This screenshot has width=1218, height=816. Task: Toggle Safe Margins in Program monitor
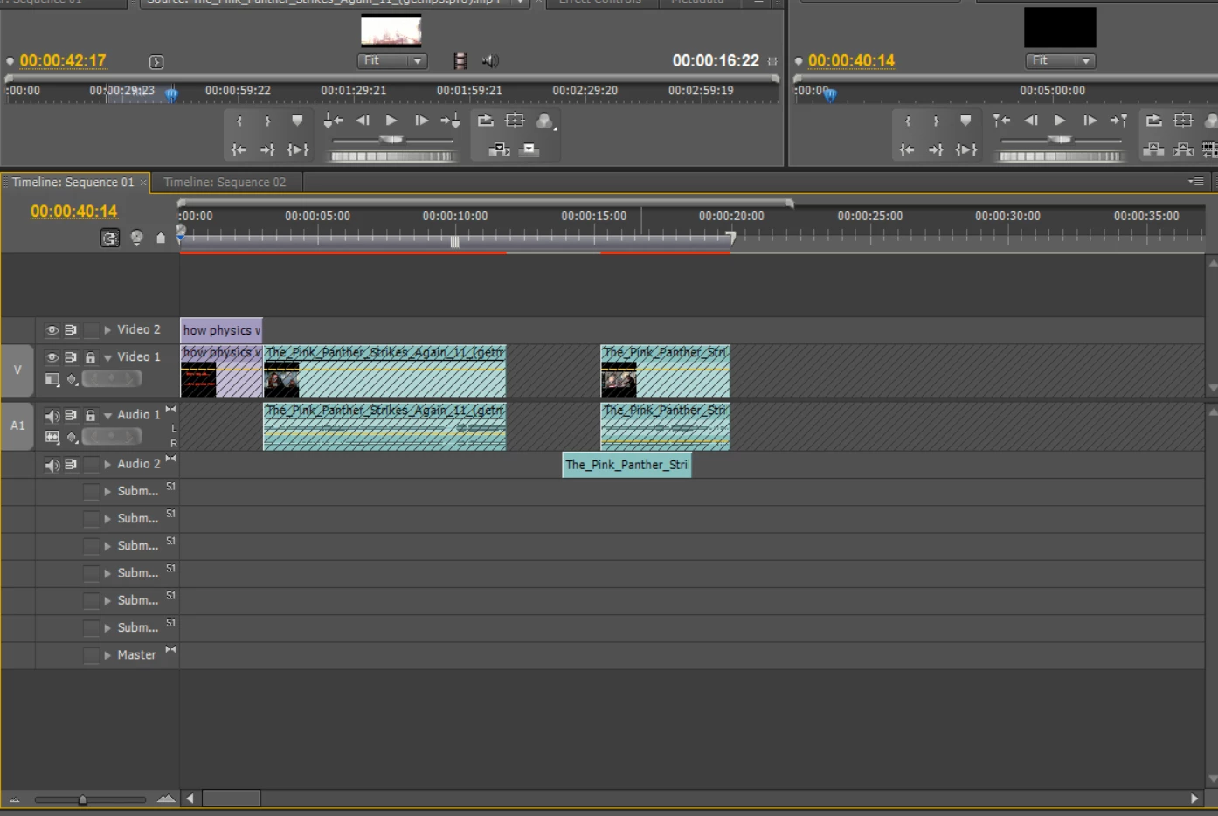[1183, 121]
